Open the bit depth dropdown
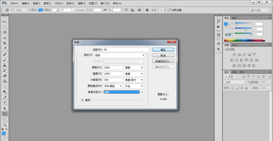The height and width of the screenshot is (141, 273). [x=134, y=86]
